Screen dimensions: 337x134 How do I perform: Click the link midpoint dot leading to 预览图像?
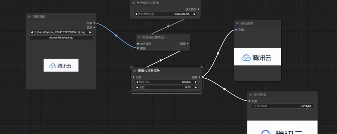click(218, 53)
